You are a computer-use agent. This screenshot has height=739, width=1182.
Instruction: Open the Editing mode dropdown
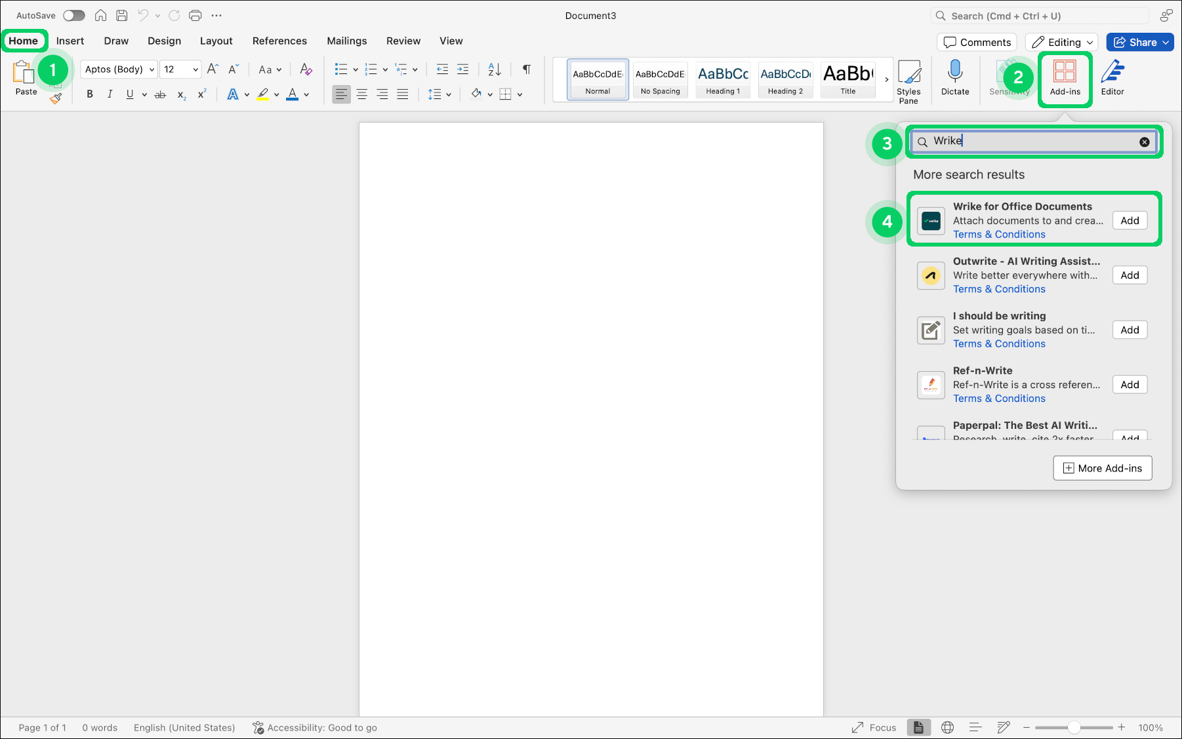(x=1061, y=42)
